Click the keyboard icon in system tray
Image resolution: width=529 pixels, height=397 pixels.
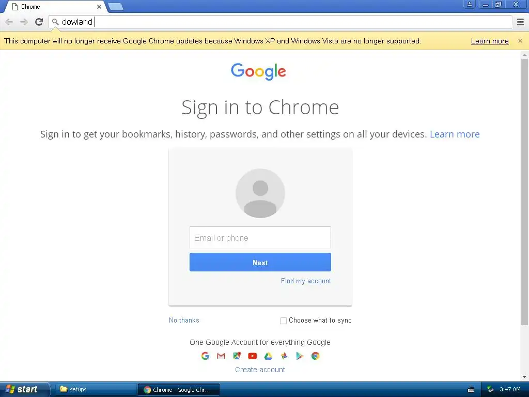coord(471,390)
